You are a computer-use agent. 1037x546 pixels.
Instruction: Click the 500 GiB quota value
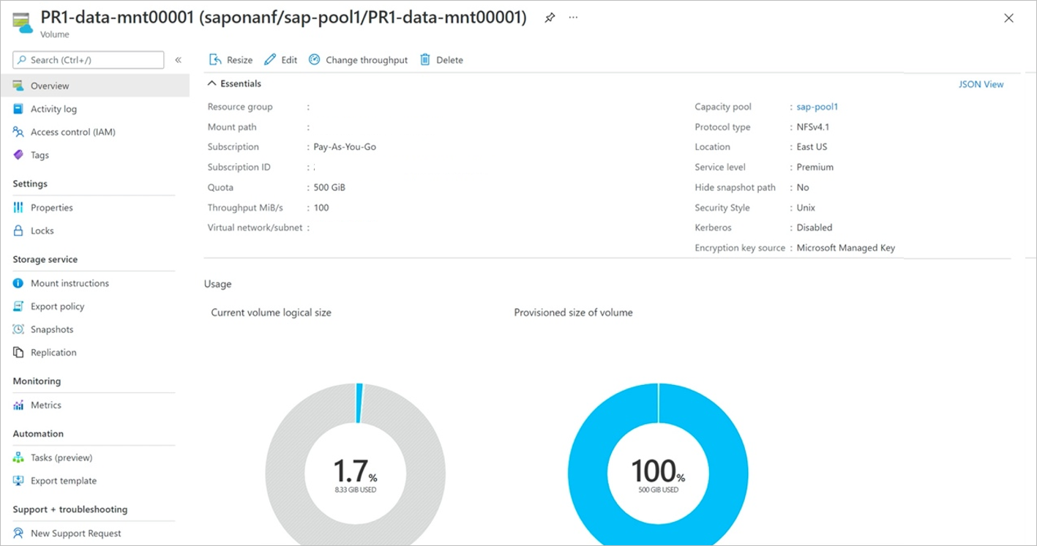coord(329,187)
